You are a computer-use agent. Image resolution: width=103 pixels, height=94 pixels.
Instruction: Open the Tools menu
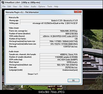click(50, 6)
